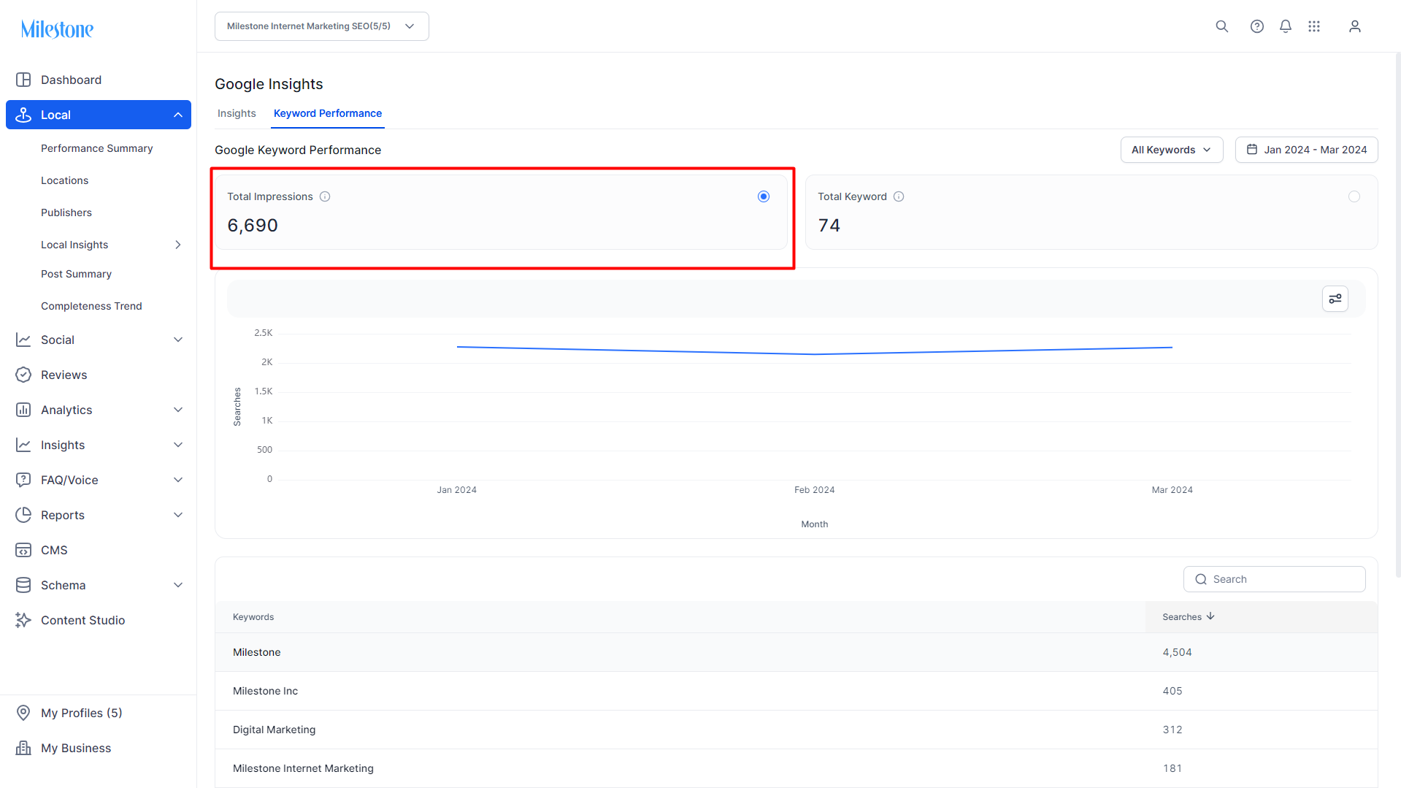Viewport: 1401px width, 788px height.
Task: Go to My Profiles (5)
Action: 82,713
